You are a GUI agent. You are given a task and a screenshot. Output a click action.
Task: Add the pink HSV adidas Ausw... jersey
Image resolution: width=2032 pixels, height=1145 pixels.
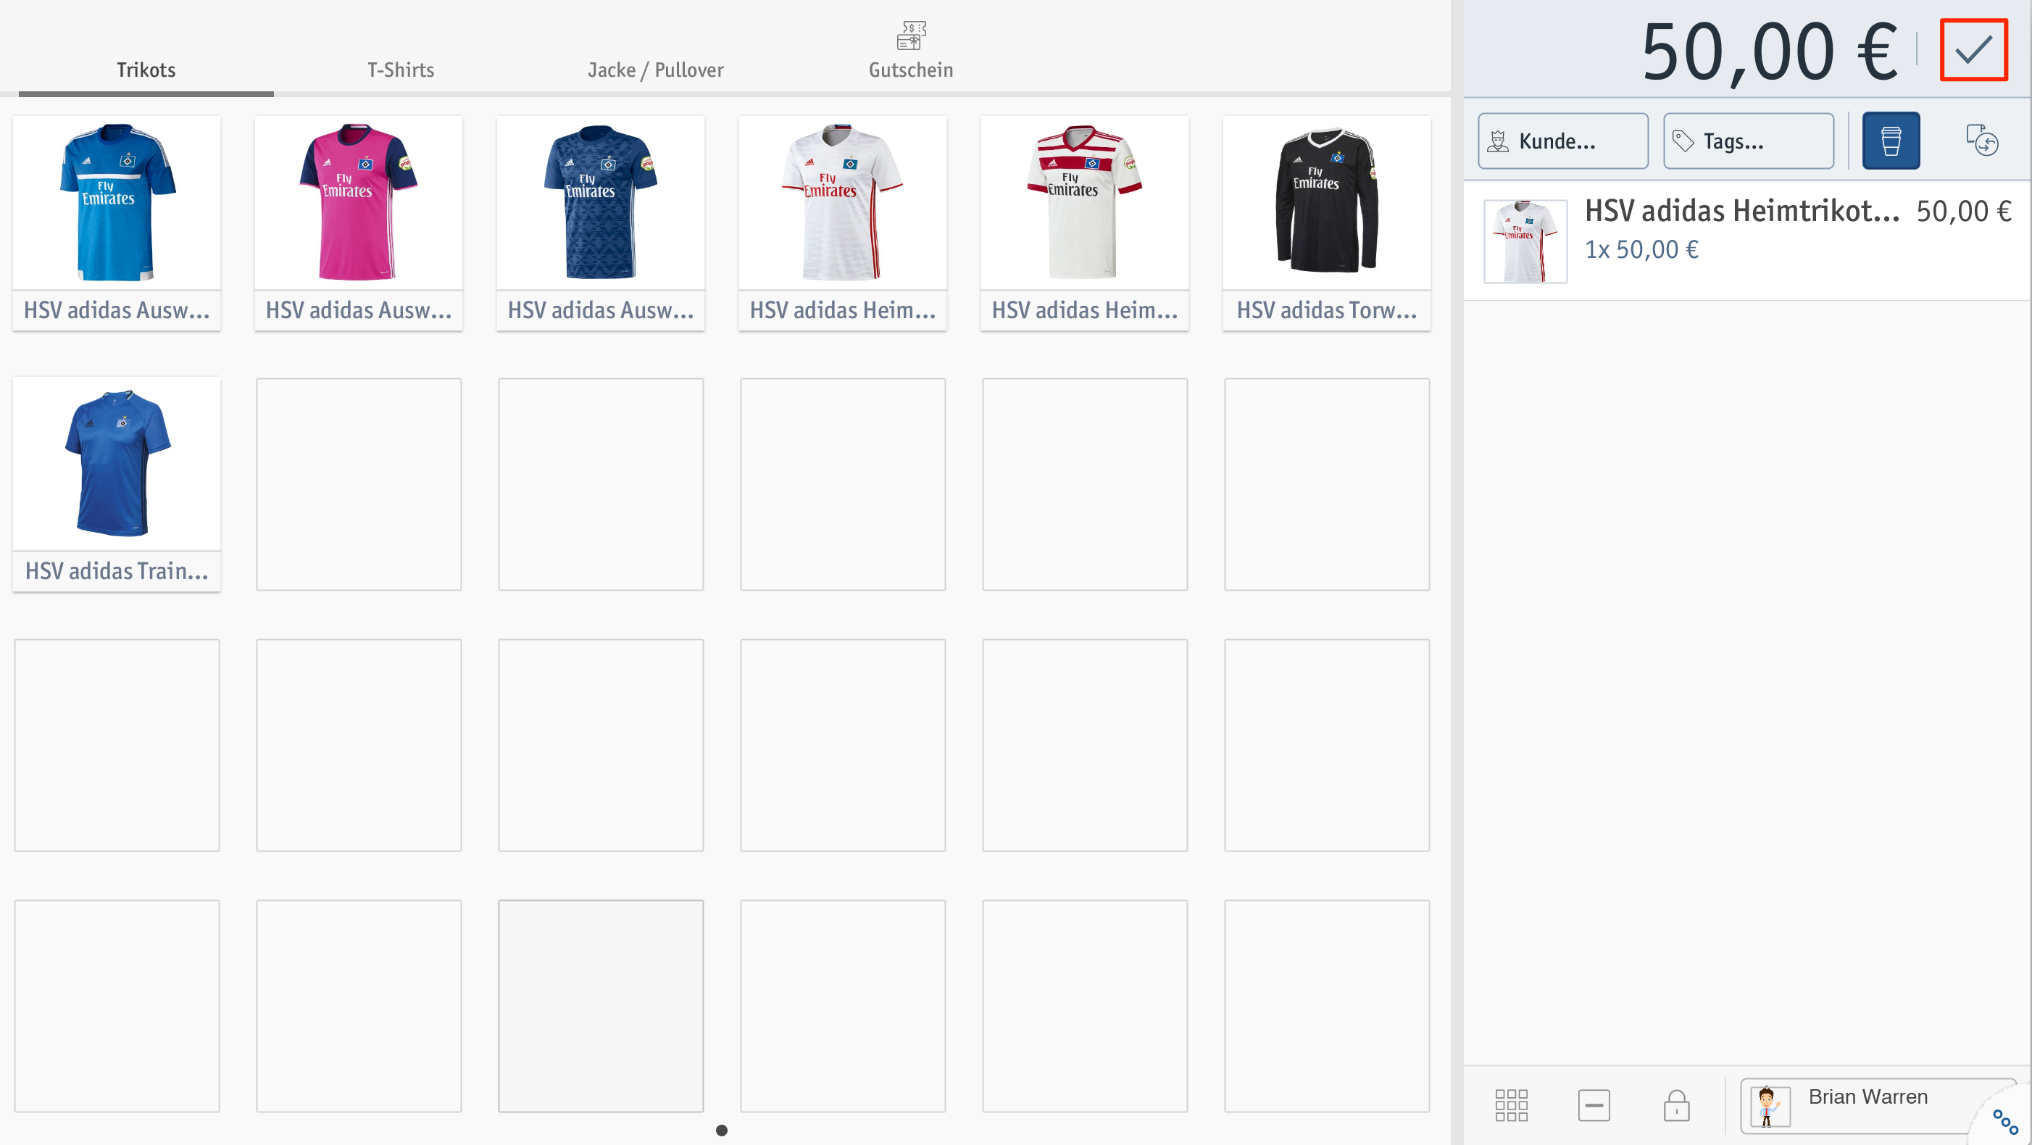pyautogui.click(x=359, y=223)
